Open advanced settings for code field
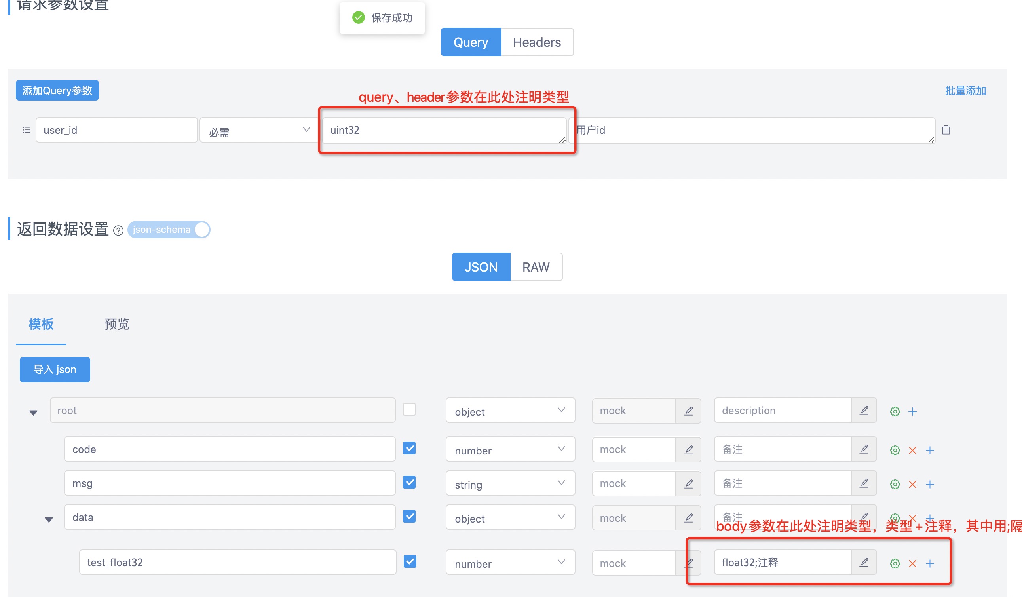The image size is (1022, 597). tap(895, 451)
